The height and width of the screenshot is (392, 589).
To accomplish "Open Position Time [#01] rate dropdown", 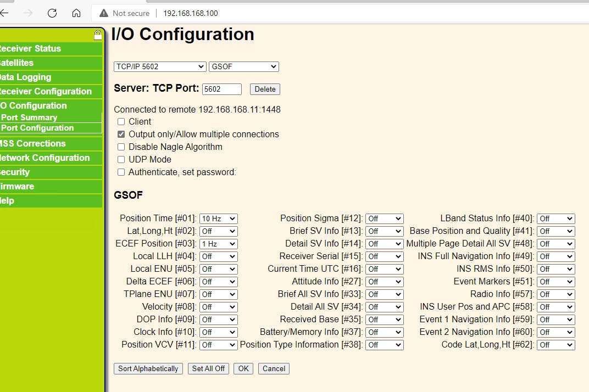I will click(x=218, y=219).
